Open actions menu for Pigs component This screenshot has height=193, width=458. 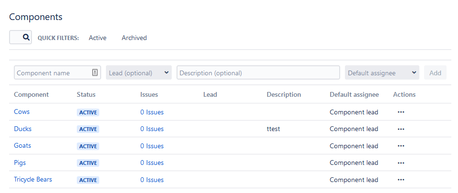pos(401,163)
